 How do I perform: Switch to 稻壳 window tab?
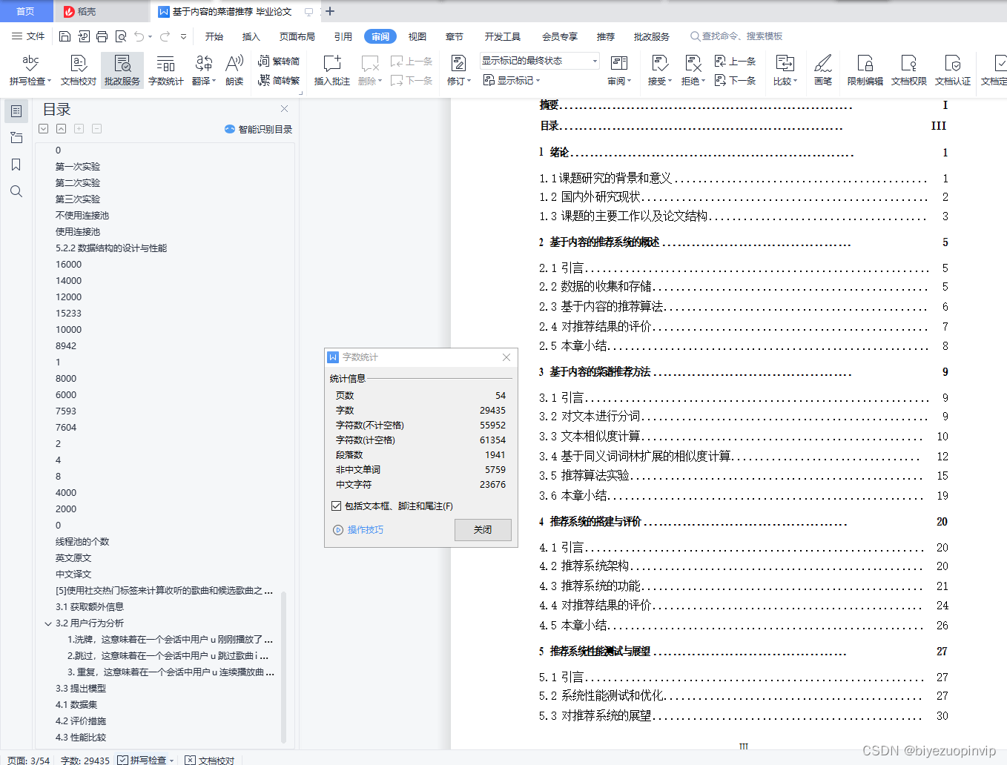(x=101, y=11)
